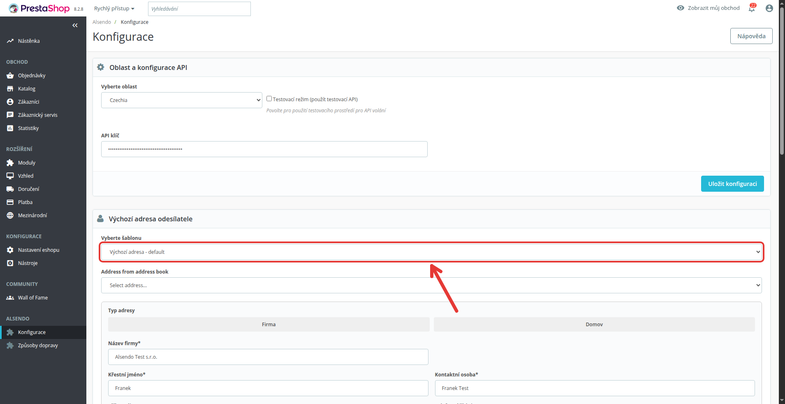
Task: Click the Platba credit card icon
Action: 10,202
